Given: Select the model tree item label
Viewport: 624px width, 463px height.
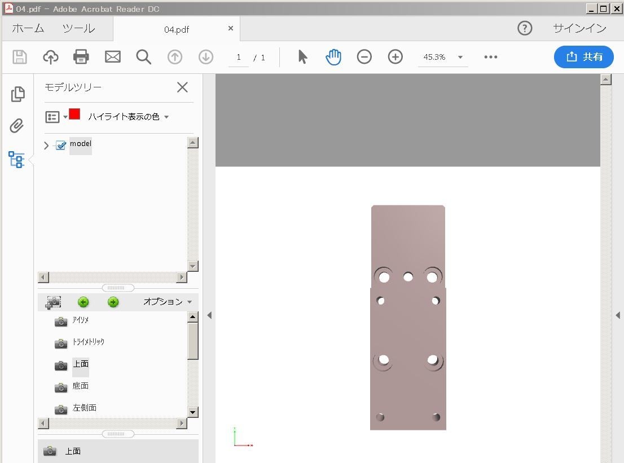Looking at the screenshot, I should point(80,144).
